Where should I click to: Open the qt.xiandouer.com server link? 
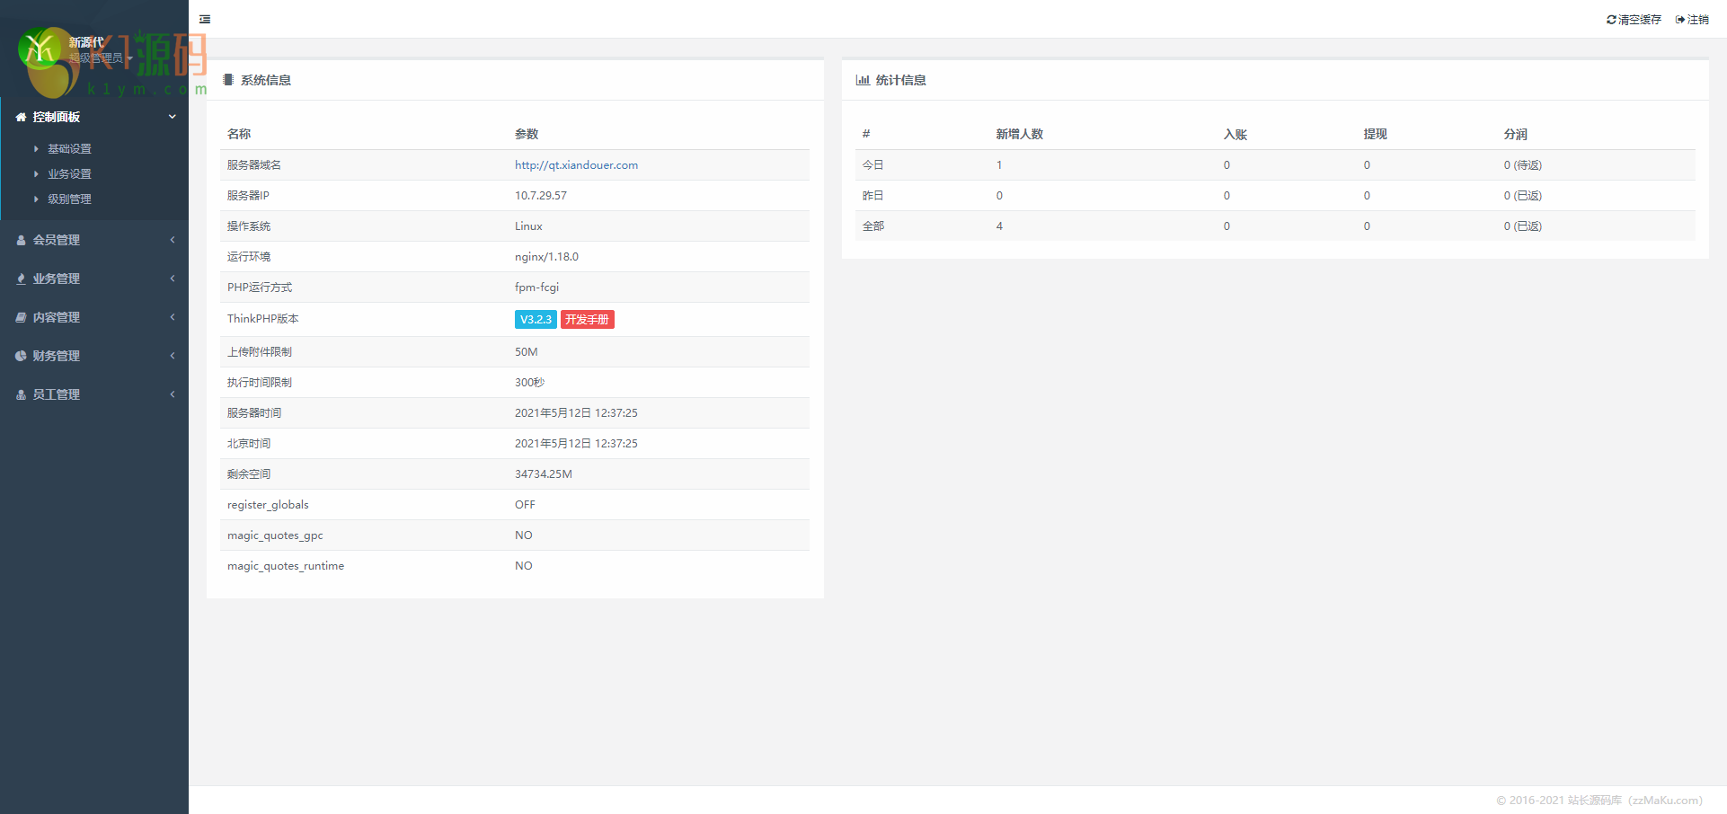576,165
